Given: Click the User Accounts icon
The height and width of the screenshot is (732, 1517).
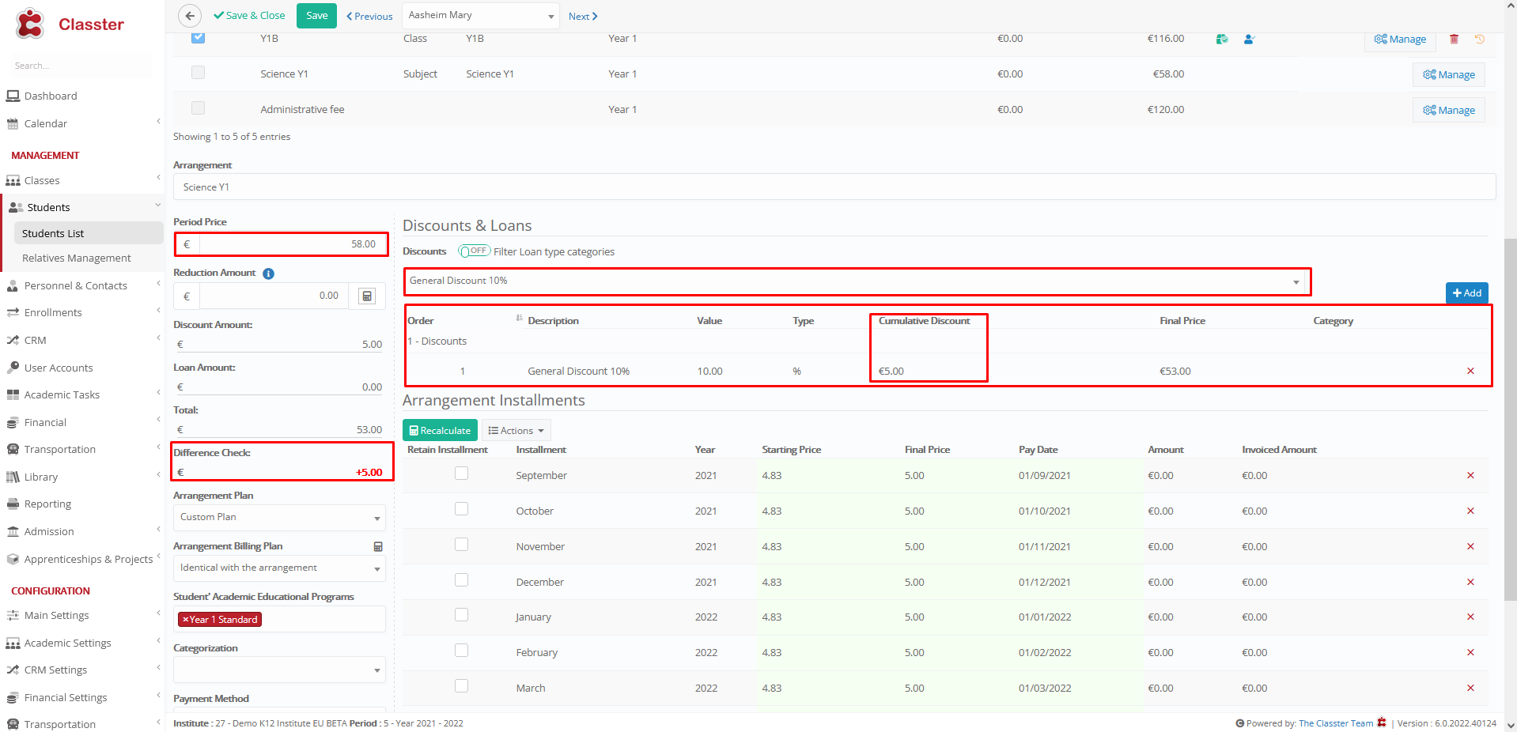Looking at the screenshot, I should [13, 368].
